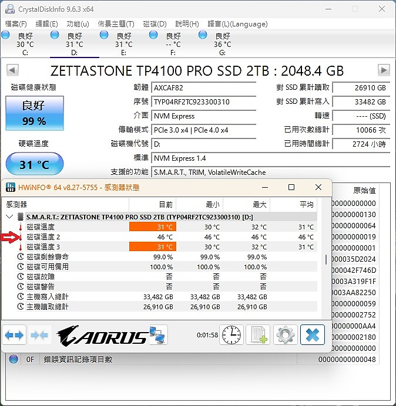Click the power-on hours 2724 小時 value
This screenshot has width=396, height=406.
tap(361, 144)
